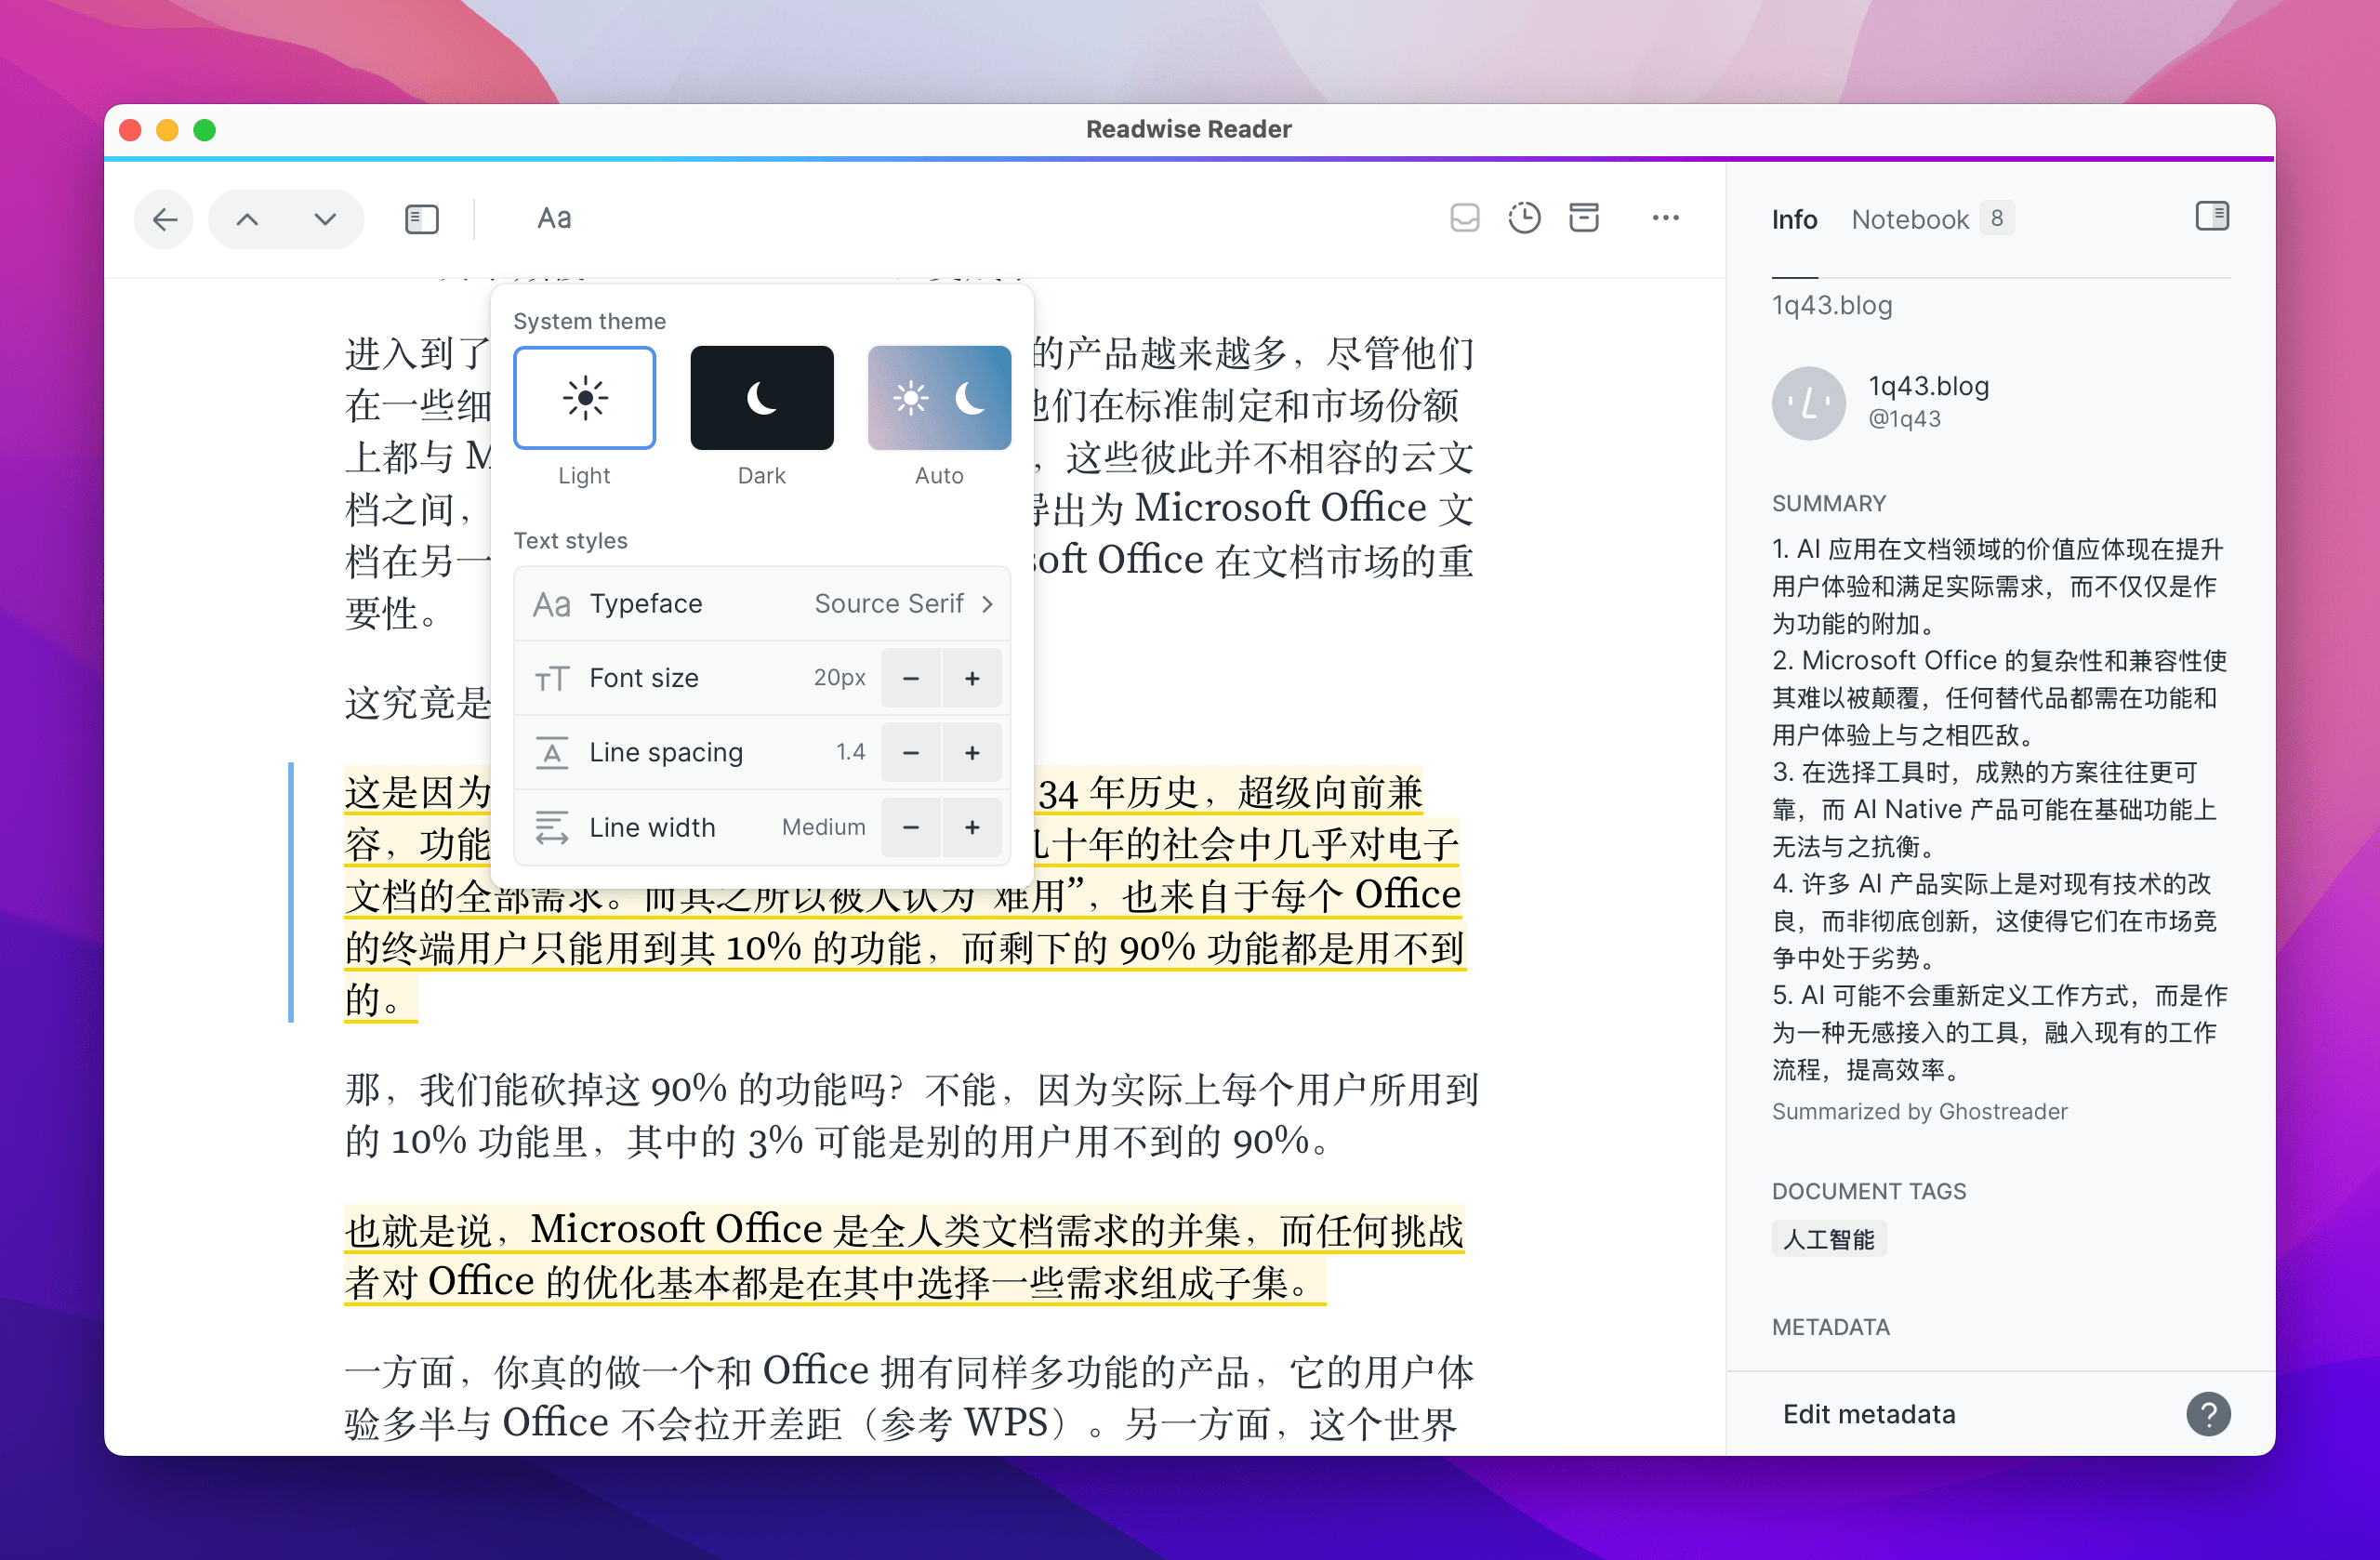
Task: Click the paragraph starting 那，我们能砍掉
Action: [910, 1116]
